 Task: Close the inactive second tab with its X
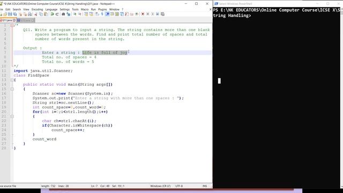coord(33,20)
